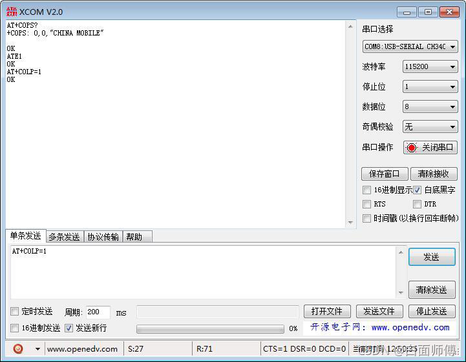Click the AT+COPS? line in receive window

tap(22, 25)
